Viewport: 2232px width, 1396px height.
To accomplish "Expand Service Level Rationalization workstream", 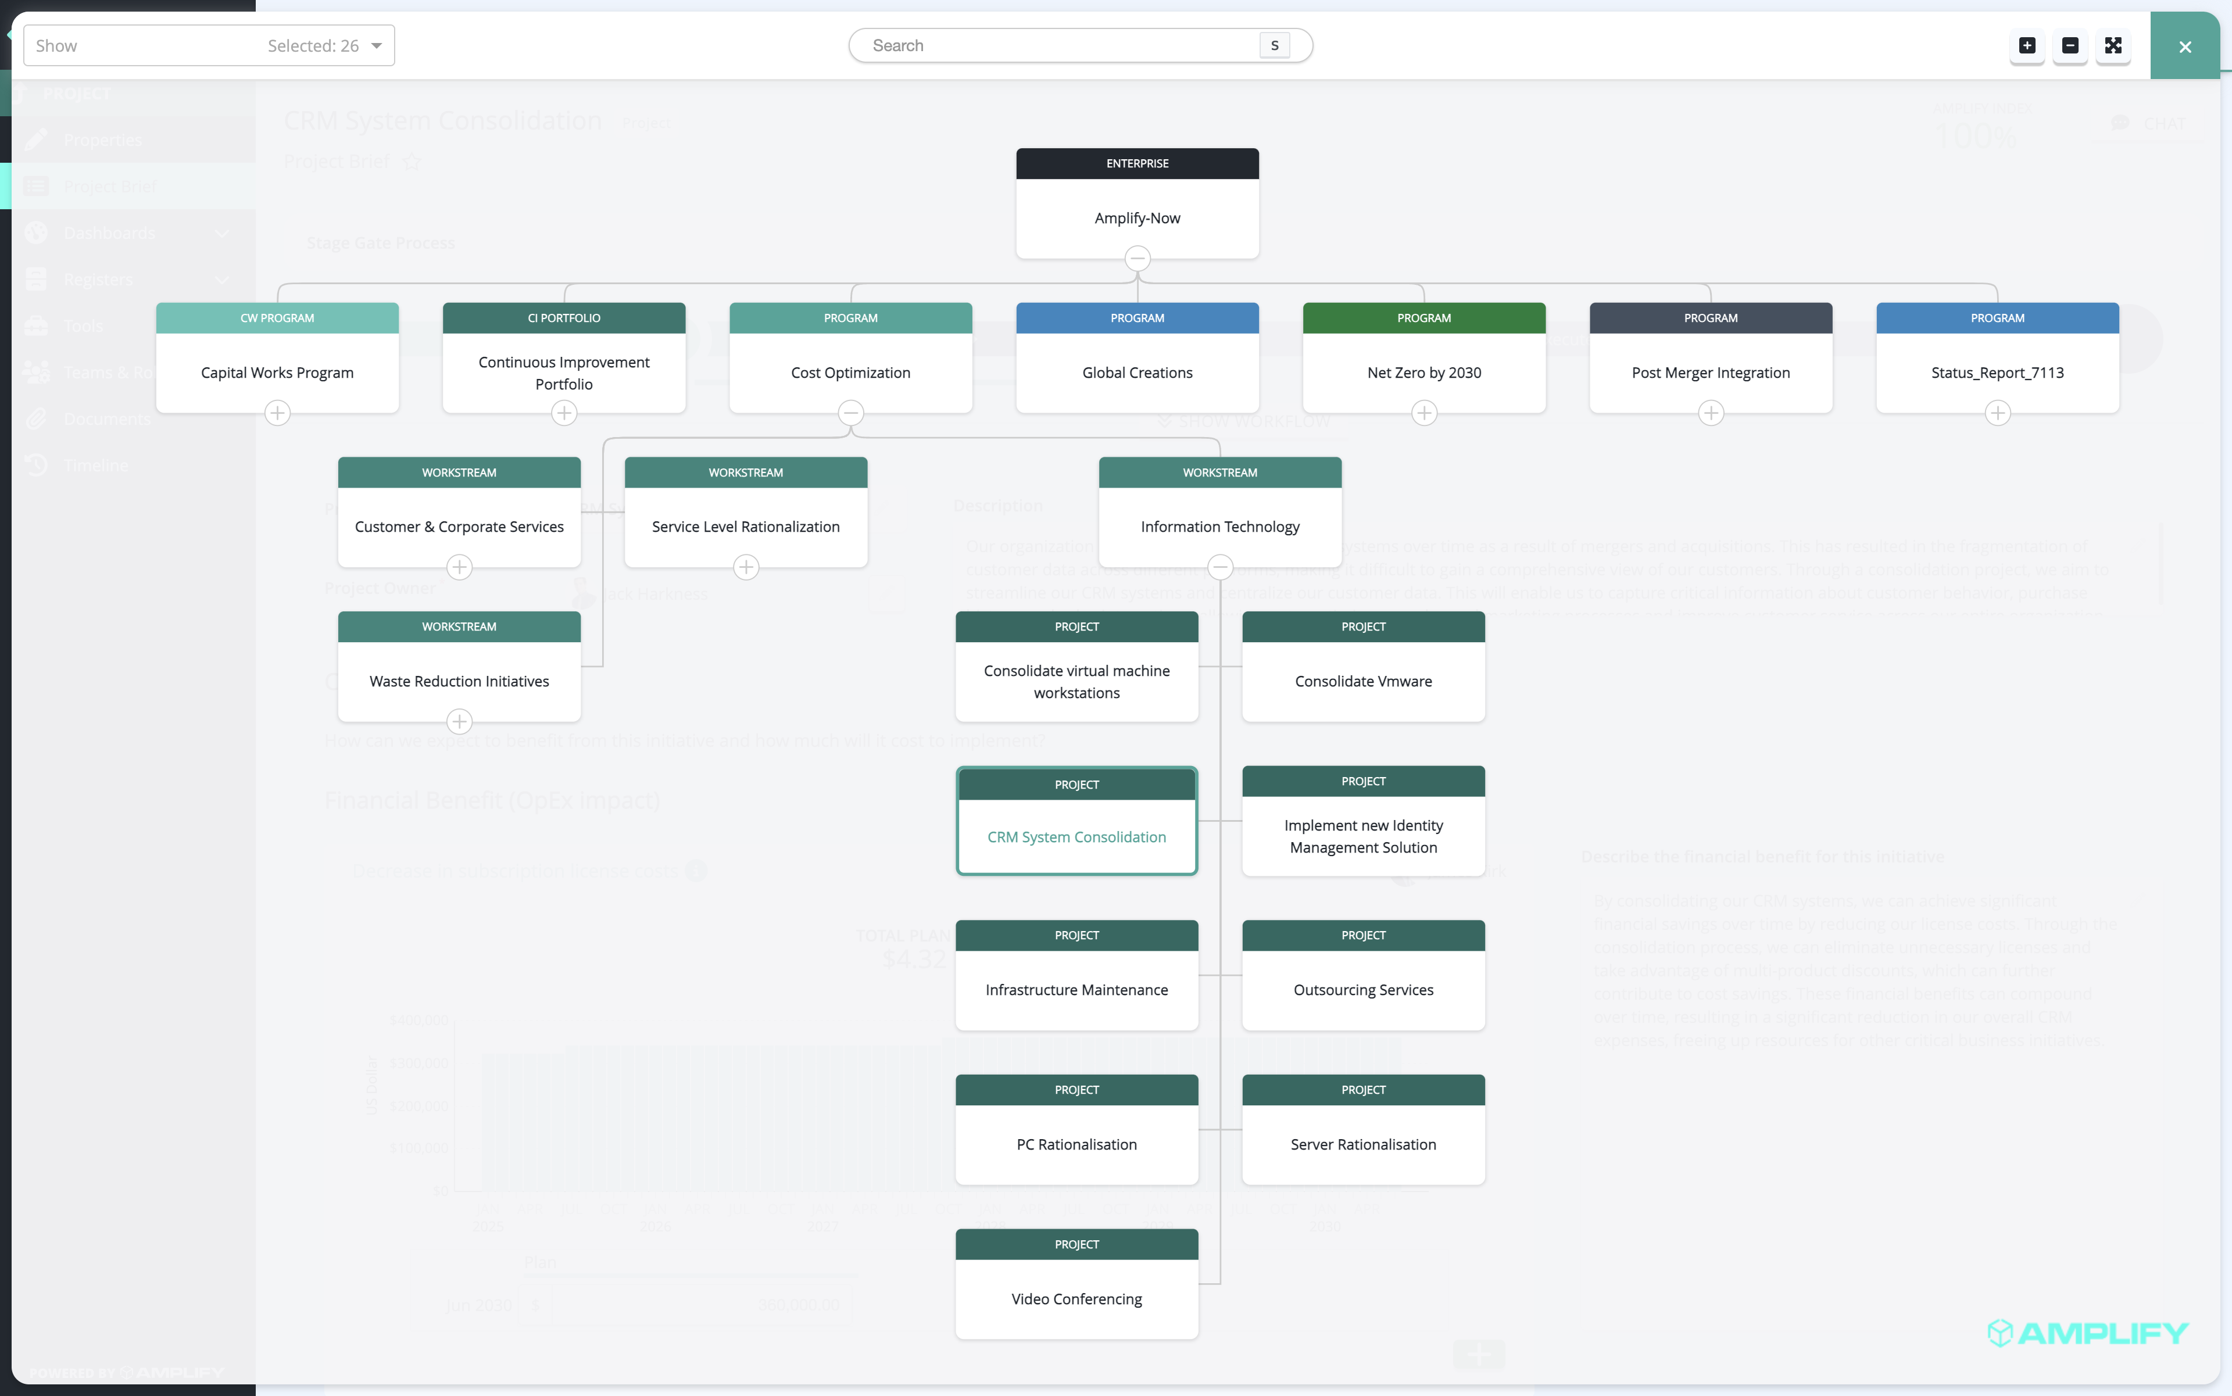I will click(746, 567).
